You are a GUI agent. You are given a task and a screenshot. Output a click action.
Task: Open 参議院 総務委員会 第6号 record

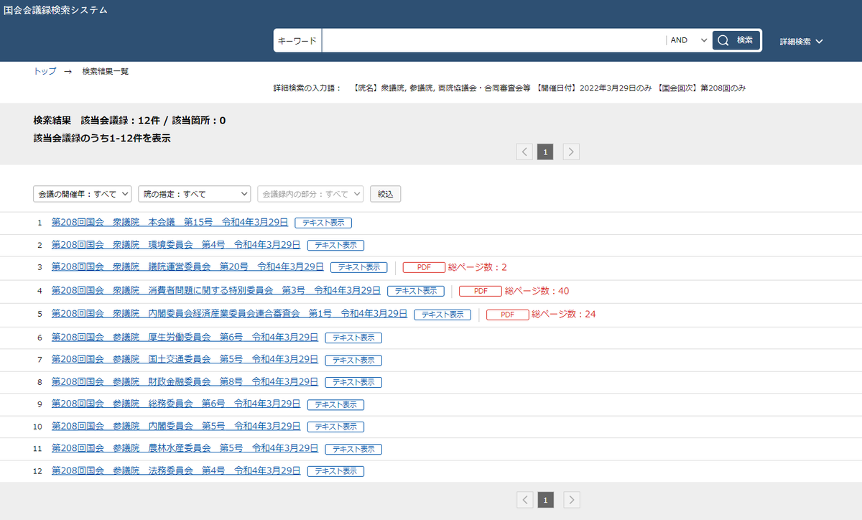click(176, 404)
